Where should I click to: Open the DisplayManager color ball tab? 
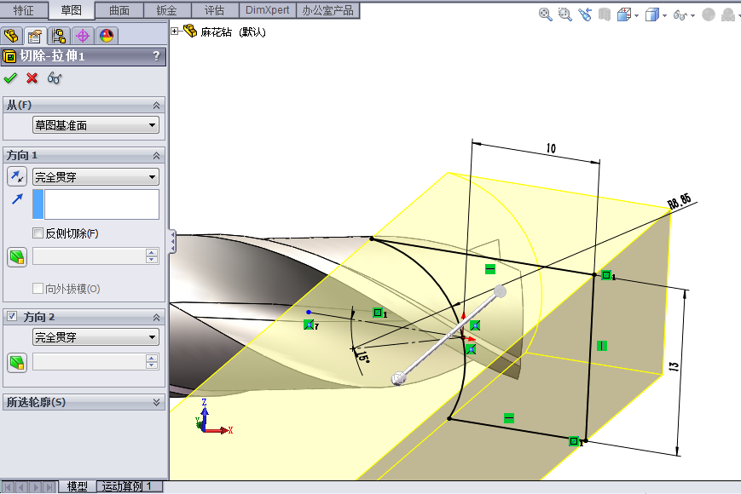(107, 36)
